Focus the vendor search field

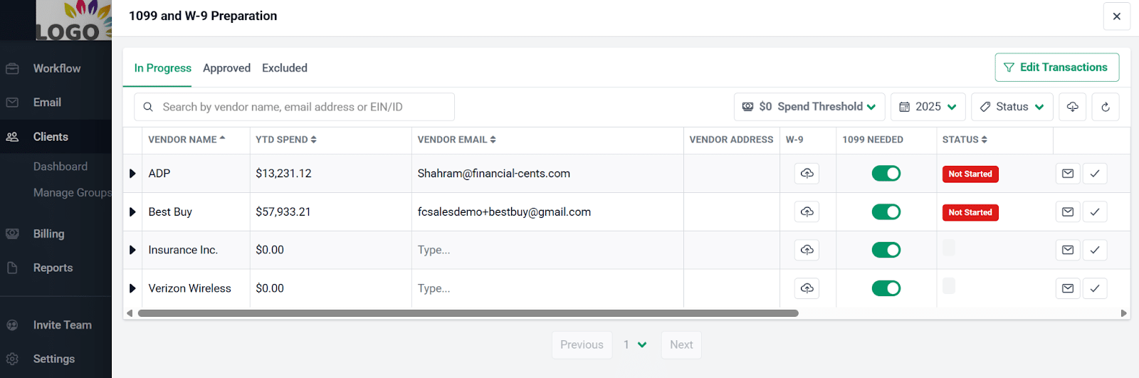click(x=294, y=107)
